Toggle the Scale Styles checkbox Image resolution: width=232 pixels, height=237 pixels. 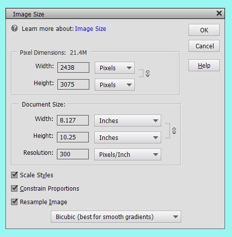(x=14, y=175)
